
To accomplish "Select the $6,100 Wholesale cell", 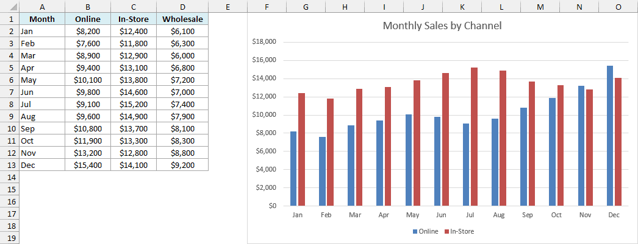I will coord(183,31).
